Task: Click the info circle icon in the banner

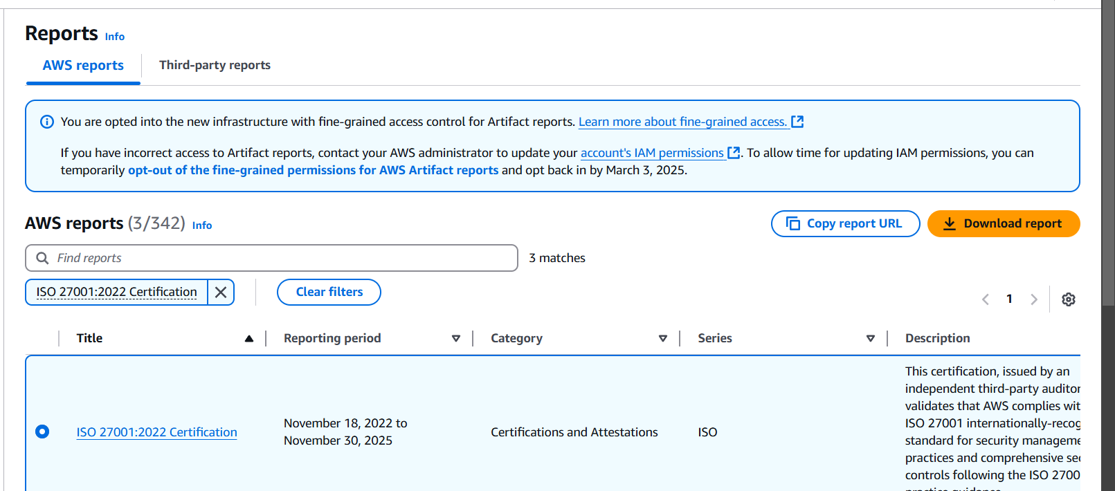Action: click(47, 122)
